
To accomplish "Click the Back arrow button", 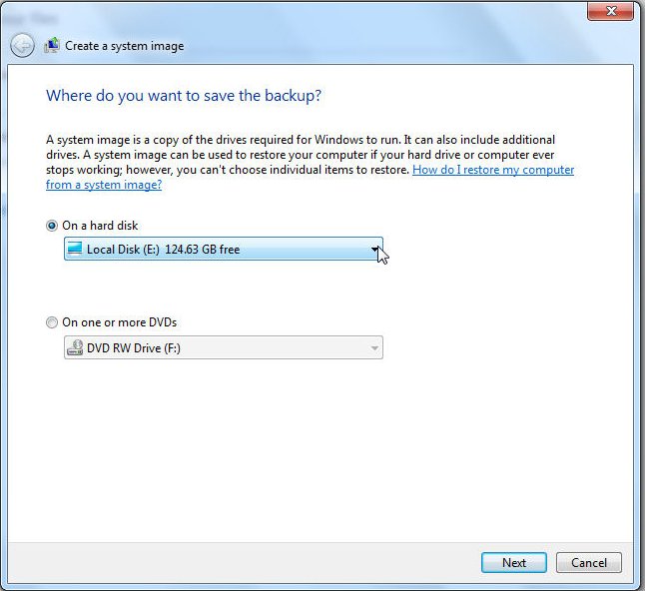I will (22, 45).
